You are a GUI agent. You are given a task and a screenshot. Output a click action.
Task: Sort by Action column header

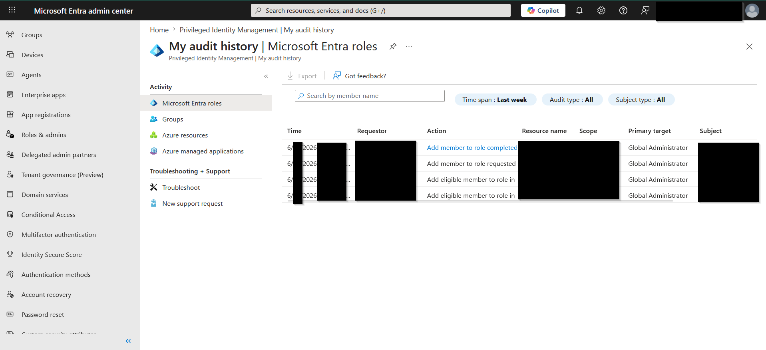[436, 131]
